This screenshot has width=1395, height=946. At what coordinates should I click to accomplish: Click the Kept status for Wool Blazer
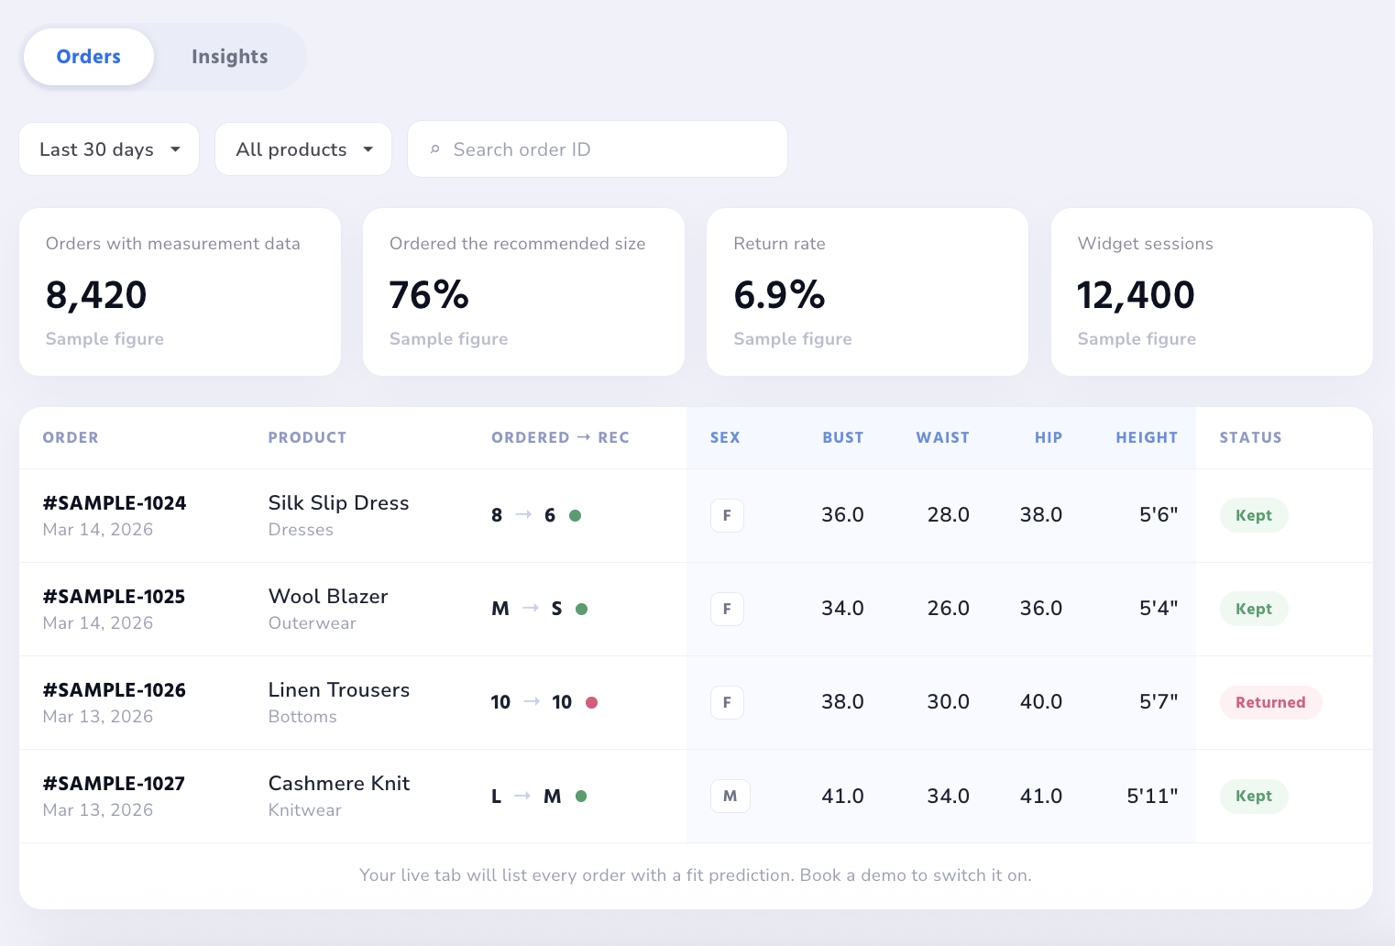pyautogui.click(x=1254, y=609)
